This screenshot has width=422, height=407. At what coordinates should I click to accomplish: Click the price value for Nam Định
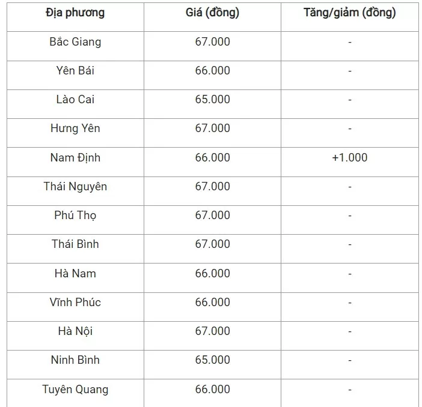[x=212, y=158]
